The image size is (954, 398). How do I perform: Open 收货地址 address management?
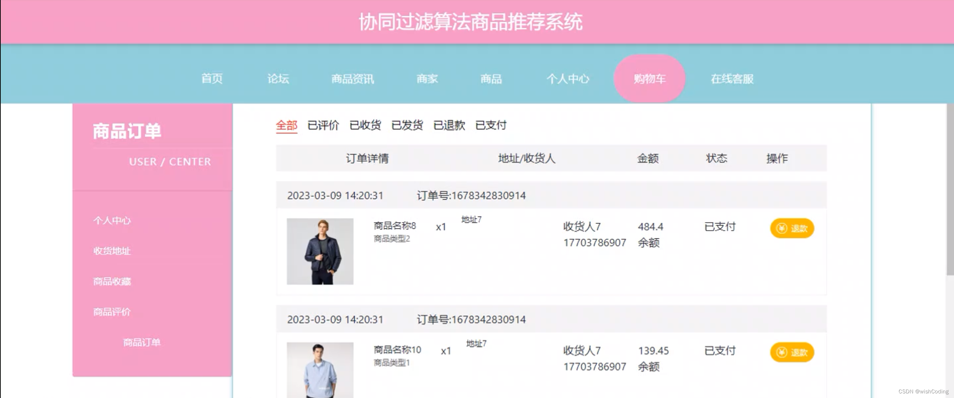click(112, 251)
